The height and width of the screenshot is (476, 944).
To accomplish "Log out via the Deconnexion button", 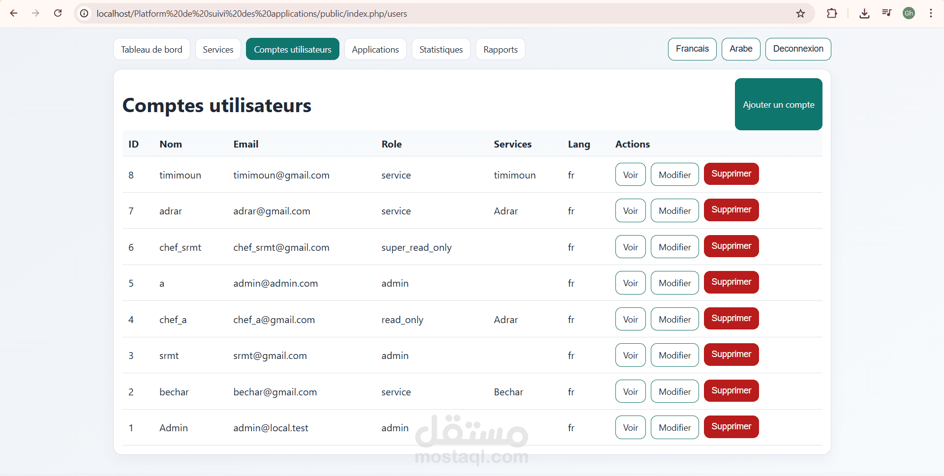I will tap(797, 49).
